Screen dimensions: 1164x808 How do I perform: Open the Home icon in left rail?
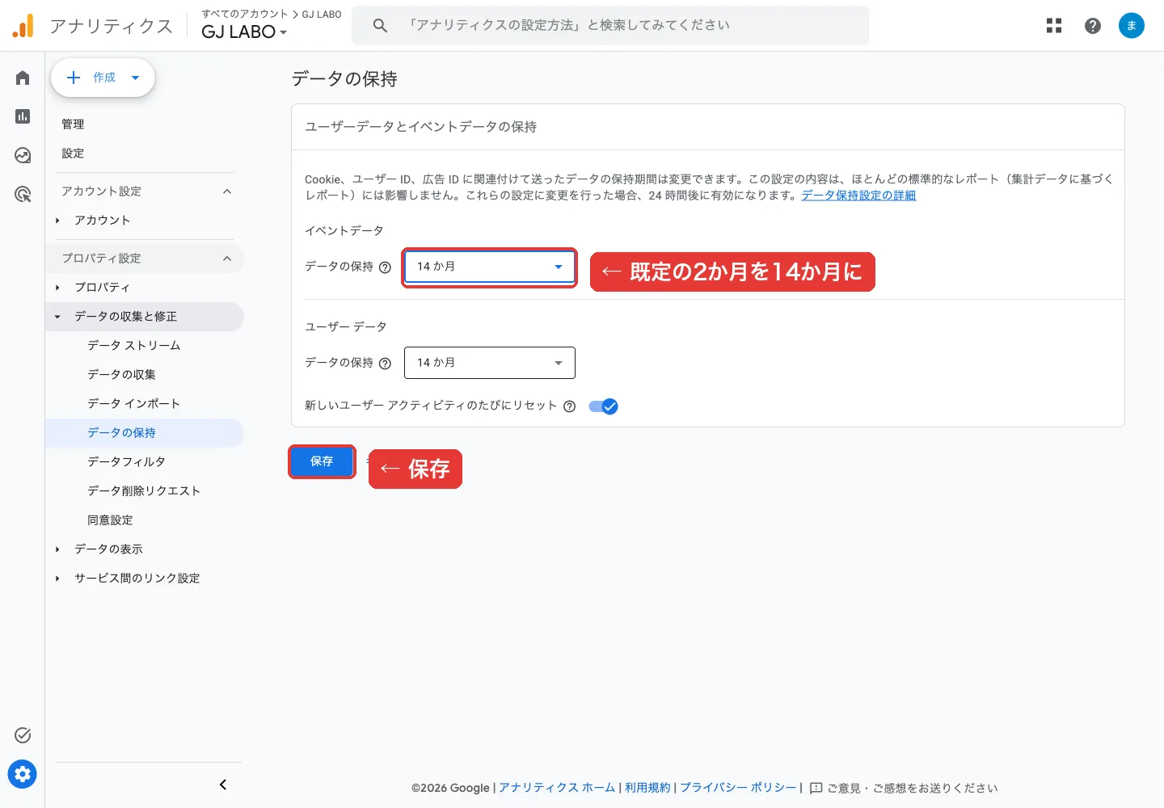pos(23,78)
